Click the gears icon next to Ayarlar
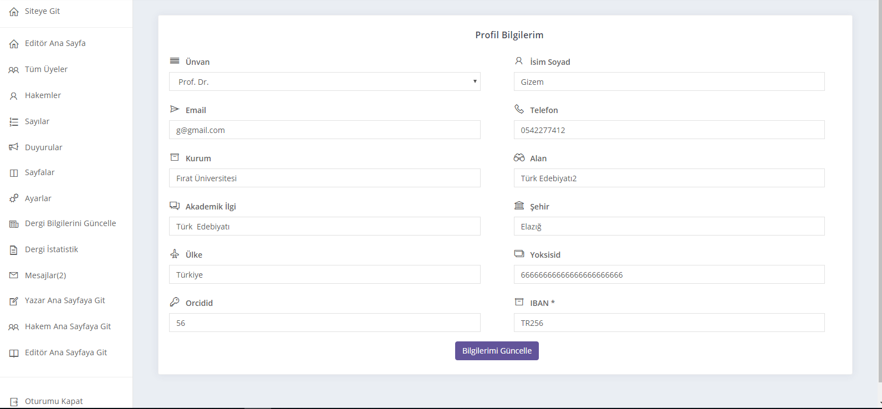882x409 pixels. tap(14, 198)
